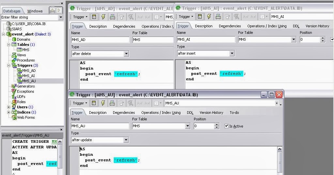Increase Position value in MHS_AI window
This screenshot has width=334, height=175.
323,38
